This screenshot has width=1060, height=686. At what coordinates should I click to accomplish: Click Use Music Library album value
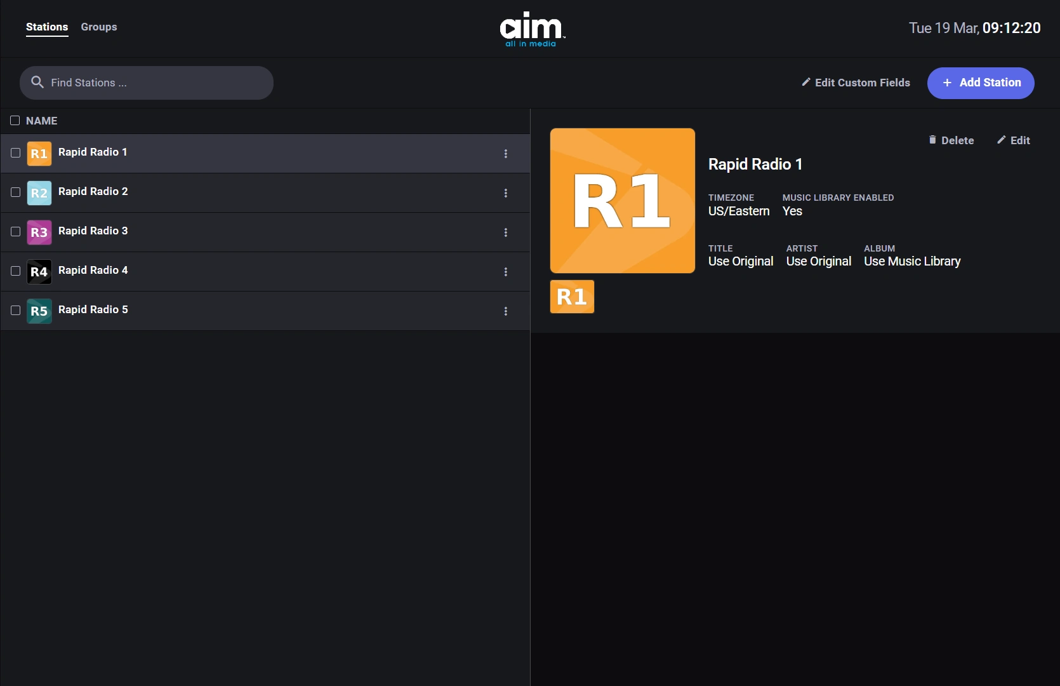[912, 261]
